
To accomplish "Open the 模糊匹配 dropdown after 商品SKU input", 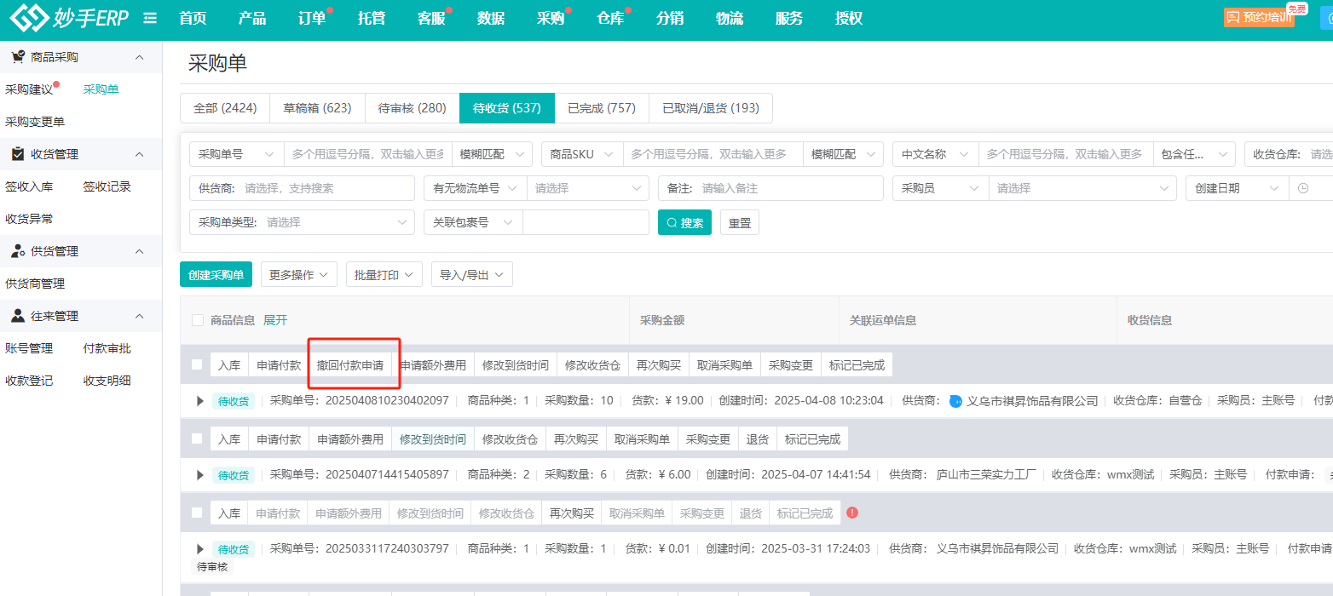I will [843, 154].
